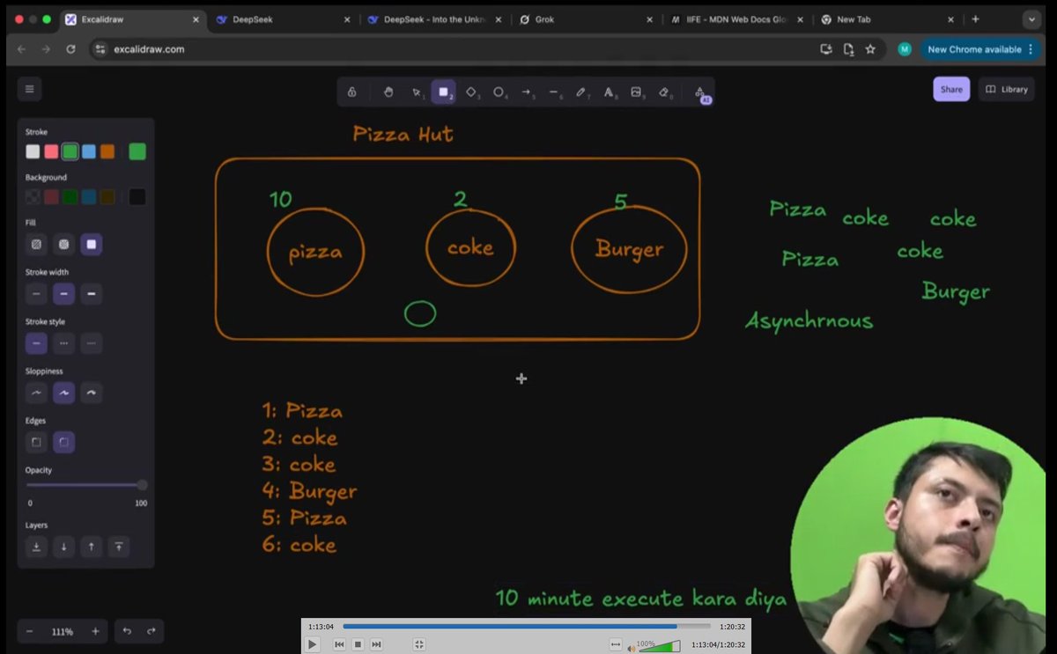The height and width of the screenshot is (654, 1057).
Task: Choose round edges
Action: point(63,442)
